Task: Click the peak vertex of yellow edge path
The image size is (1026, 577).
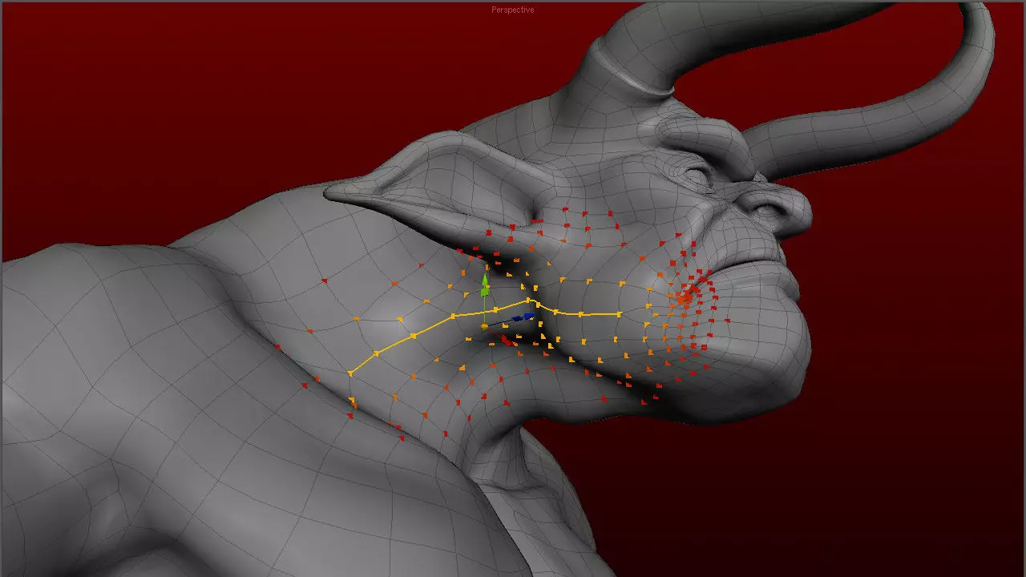Action: pyautogui.click(x=528, y=301)
